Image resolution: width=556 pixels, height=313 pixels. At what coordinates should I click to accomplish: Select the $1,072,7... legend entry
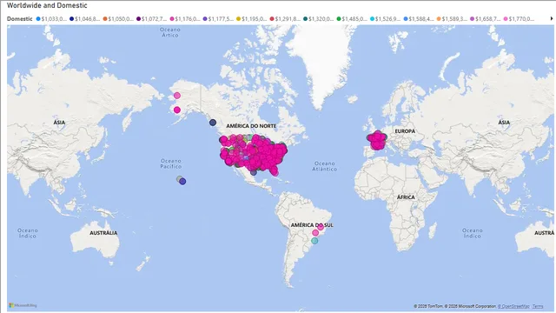(x=152, y=19)
